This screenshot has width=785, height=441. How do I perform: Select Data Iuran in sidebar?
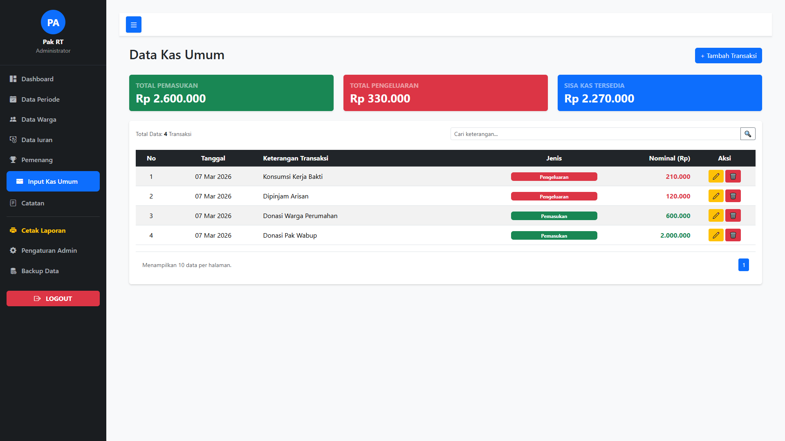[x=37, y=140]
